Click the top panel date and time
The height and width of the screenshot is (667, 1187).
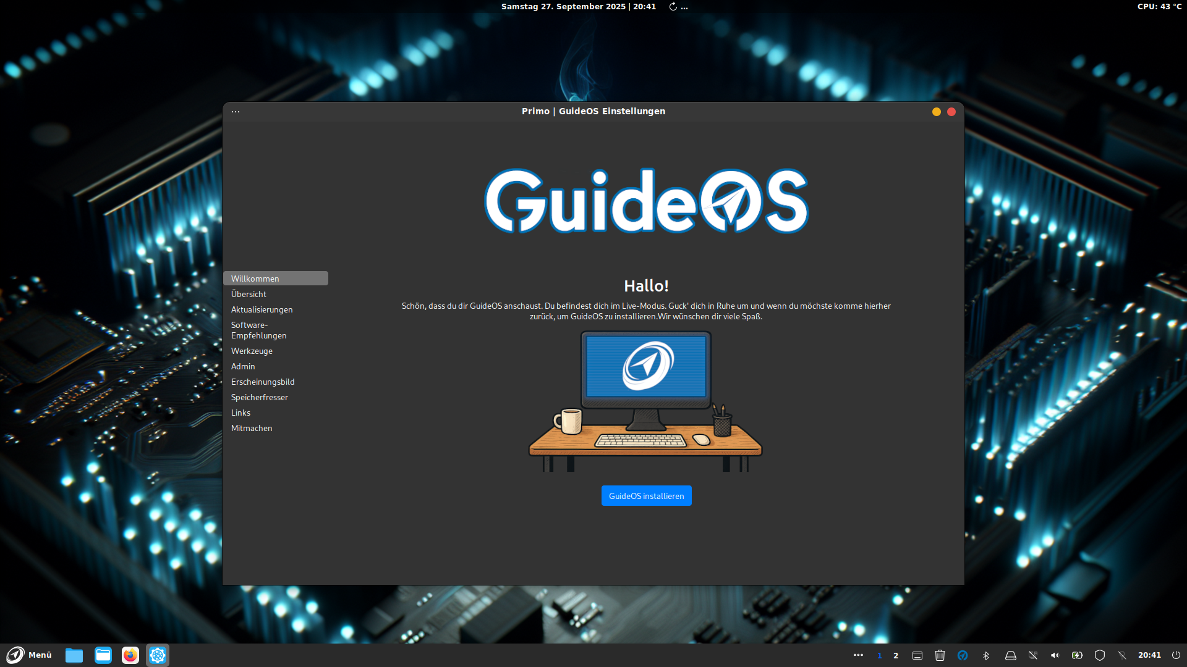click(578, 7)
